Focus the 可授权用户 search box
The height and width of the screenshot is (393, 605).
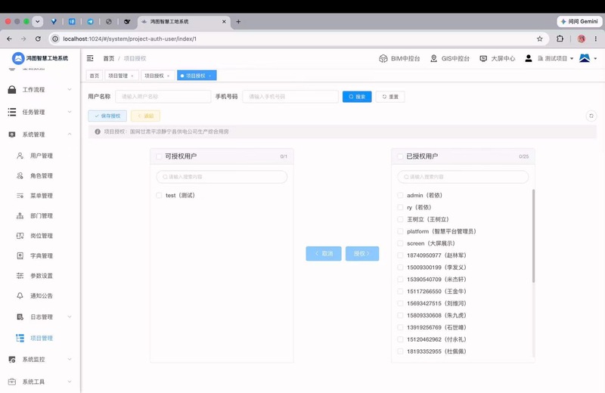[x=222, y=177]
